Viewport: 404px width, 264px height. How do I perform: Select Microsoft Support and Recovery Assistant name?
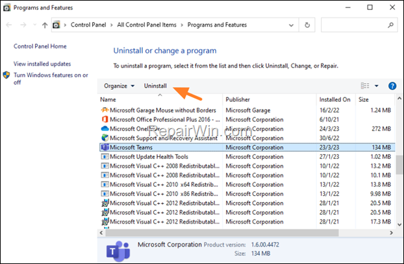[x=164, y=138]
